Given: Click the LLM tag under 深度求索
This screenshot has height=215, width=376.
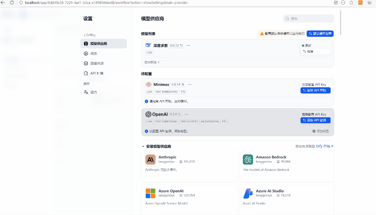Looking at the screenshot, I should click(x=149, y=53).
